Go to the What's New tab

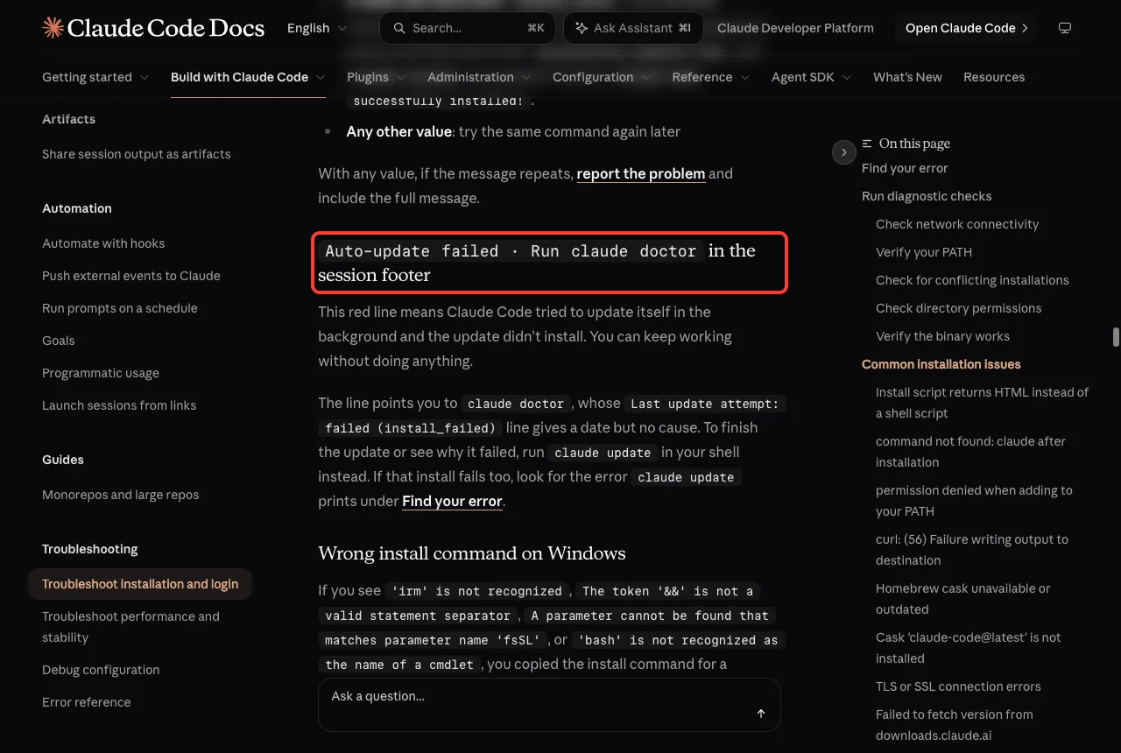(907, 77)
